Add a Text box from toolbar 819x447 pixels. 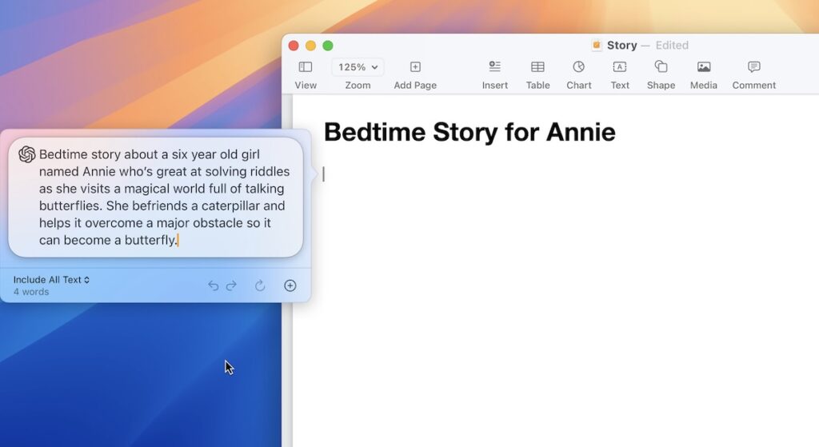click(x=620, y=67)
